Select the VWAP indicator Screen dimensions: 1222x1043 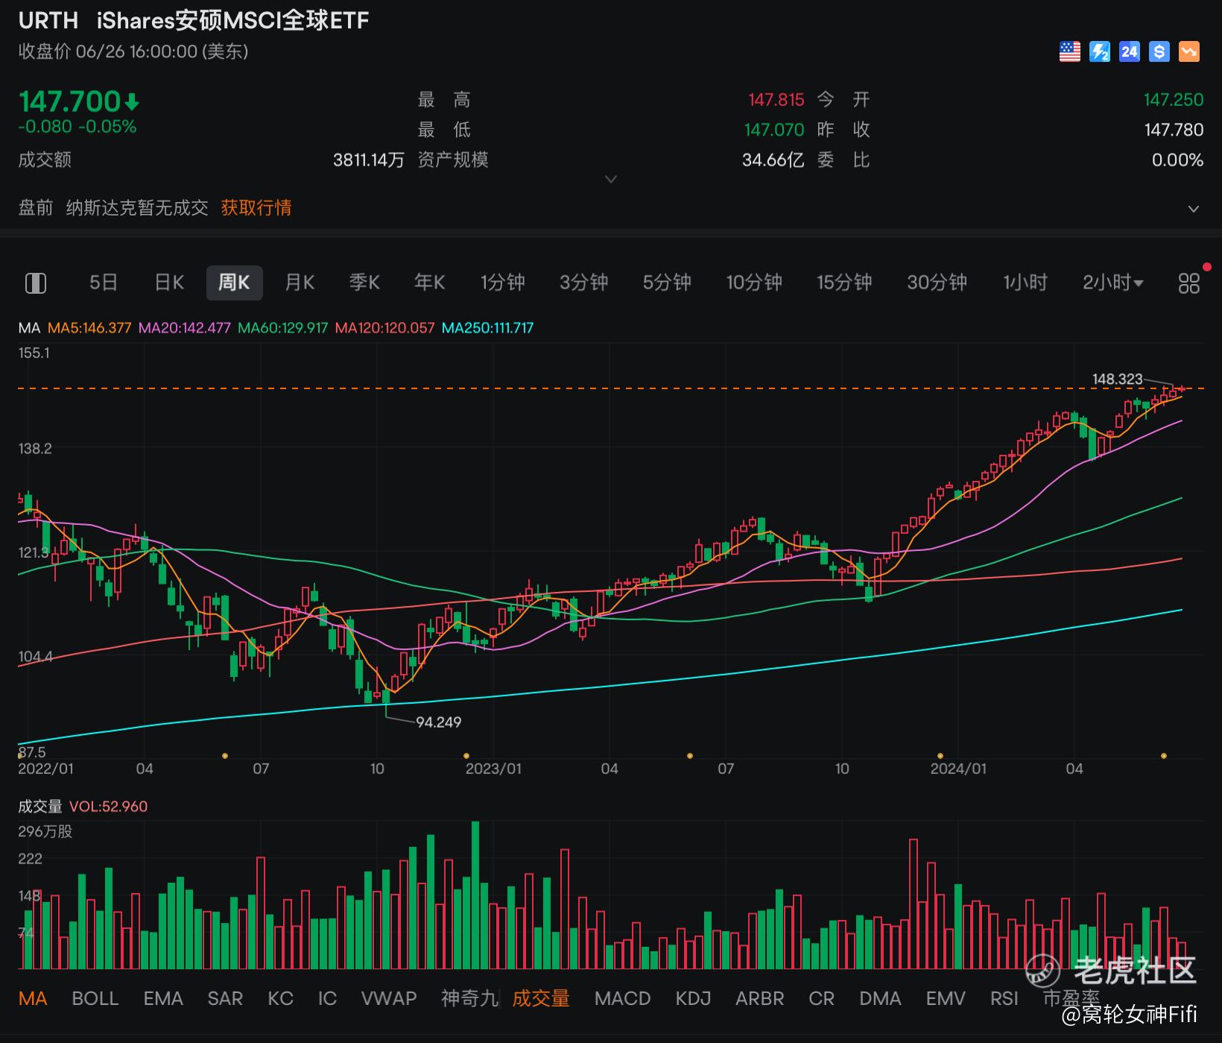389,998
